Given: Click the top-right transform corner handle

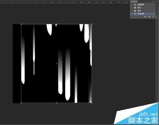Looking at the screenshot, I should (92, 24).
